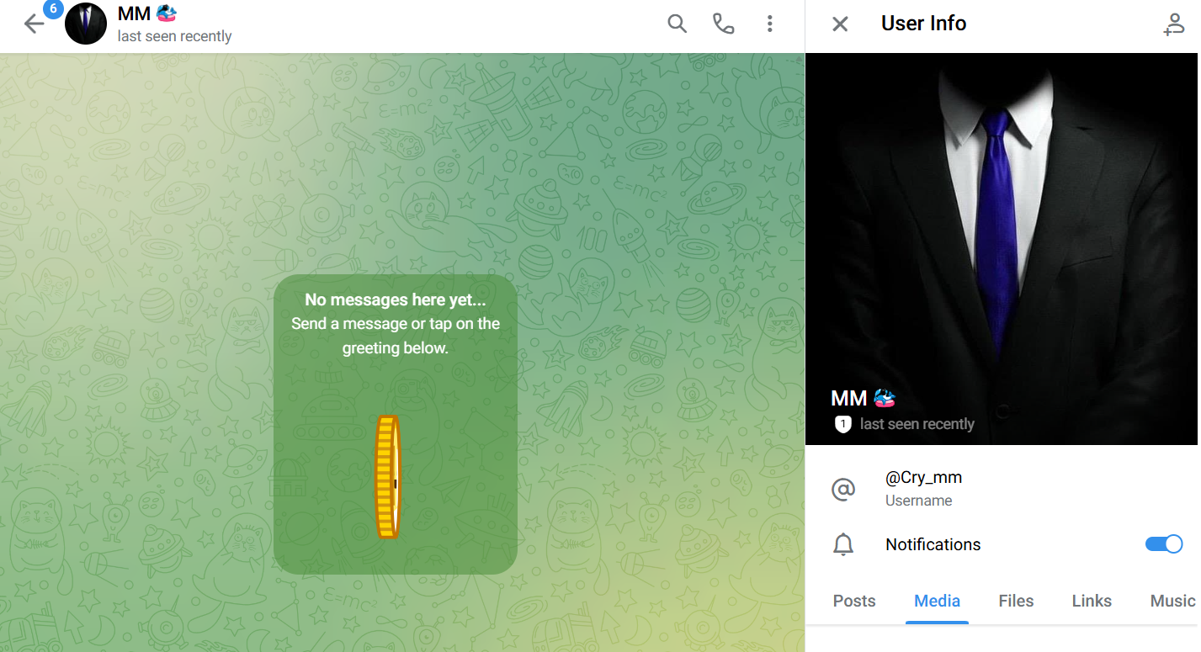Click the notifications bell icon
The image size is (1201, 652).
tap(843, 544)
